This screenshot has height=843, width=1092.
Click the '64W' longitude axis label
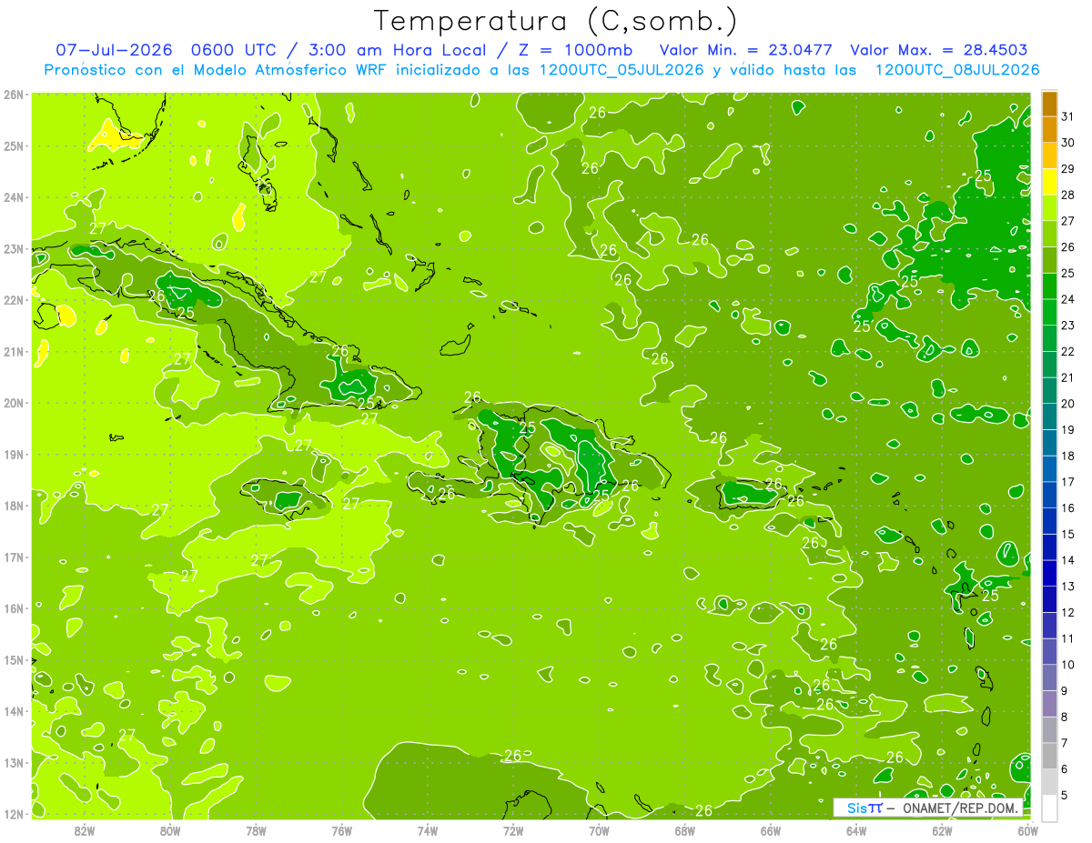[856, 829]
